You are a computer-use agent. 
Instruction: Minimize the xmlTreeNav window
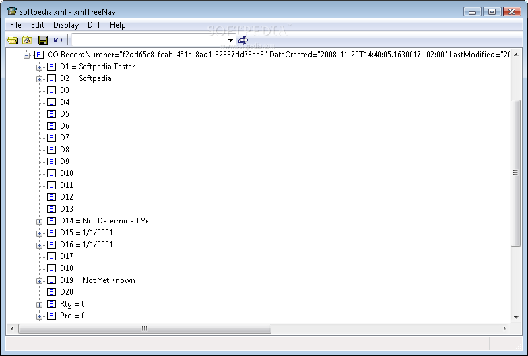pyautogui.click(x=472, y=12)
